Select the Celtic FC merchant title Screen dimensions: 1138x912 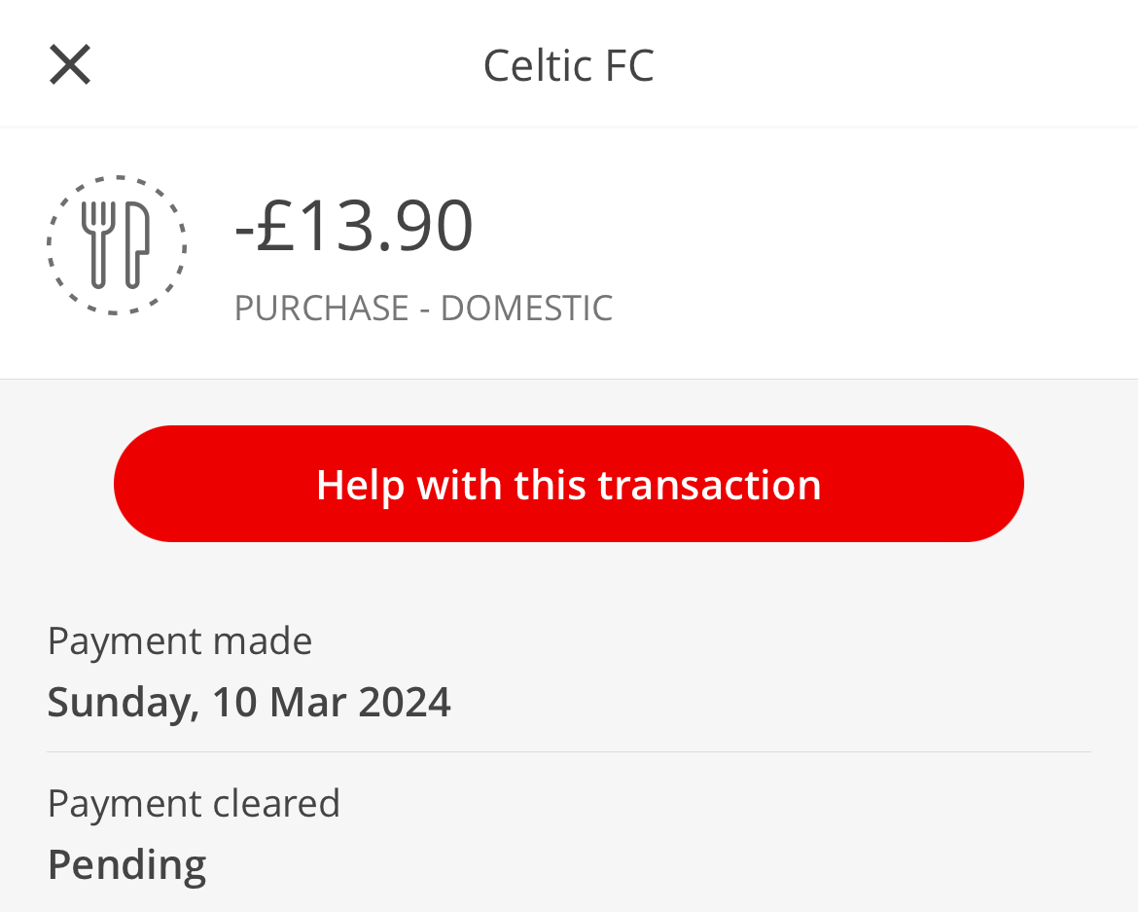(568, 65)
